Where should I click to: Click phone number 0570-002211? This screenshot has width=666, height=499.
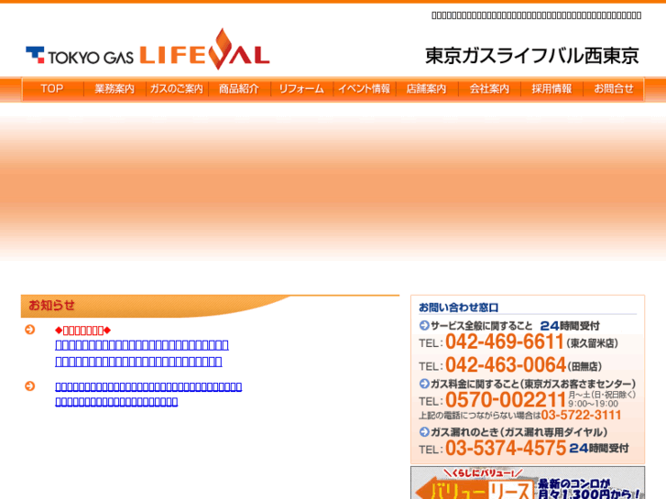(506, 399)
